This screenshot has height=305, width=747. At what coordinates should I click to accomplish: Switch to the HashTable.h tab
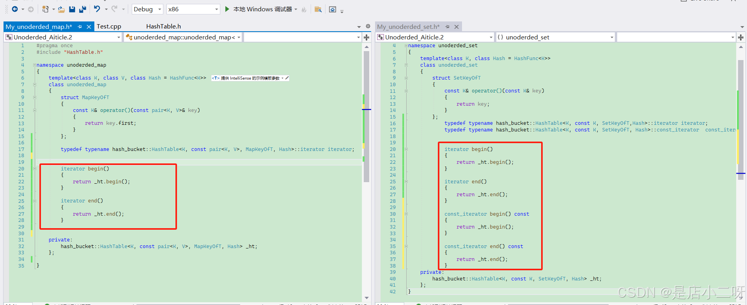click(x=163, y=27)
